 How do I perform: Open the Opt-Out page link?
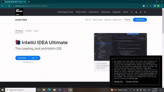coord(133,78)
